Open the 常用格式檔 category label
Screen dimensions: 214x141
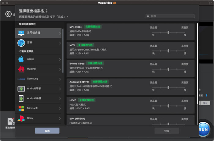tap(34, 33)
